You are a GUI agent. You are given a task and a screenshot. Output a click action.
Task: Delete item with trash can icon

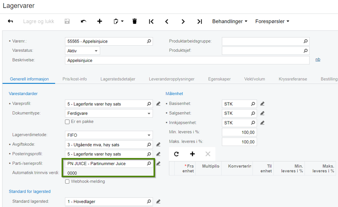(x=135, y=21)
